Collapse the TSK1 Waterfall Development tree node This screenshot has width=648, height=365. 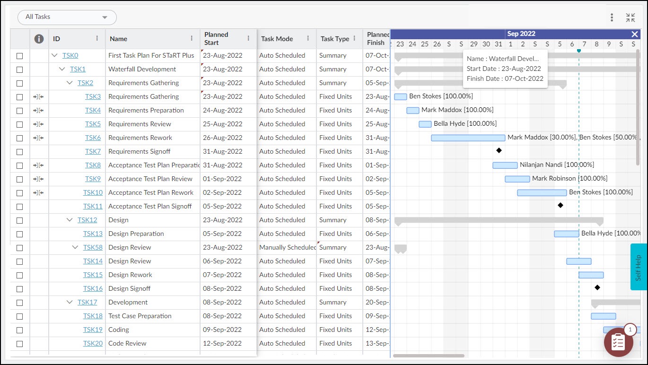[x=62, y=69]
